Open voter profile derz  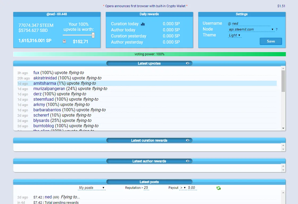pos(37,94)
